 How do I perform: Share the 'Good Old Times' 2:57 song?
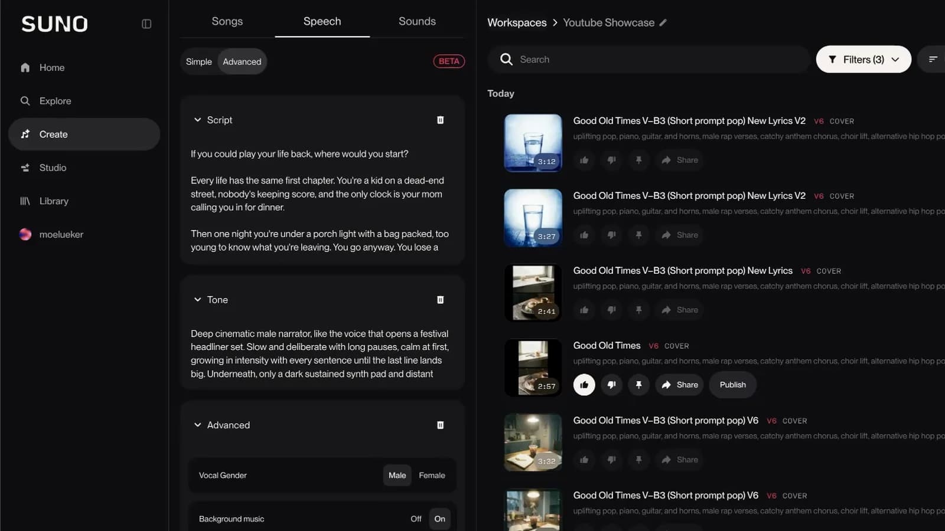[x=680, y=385]
